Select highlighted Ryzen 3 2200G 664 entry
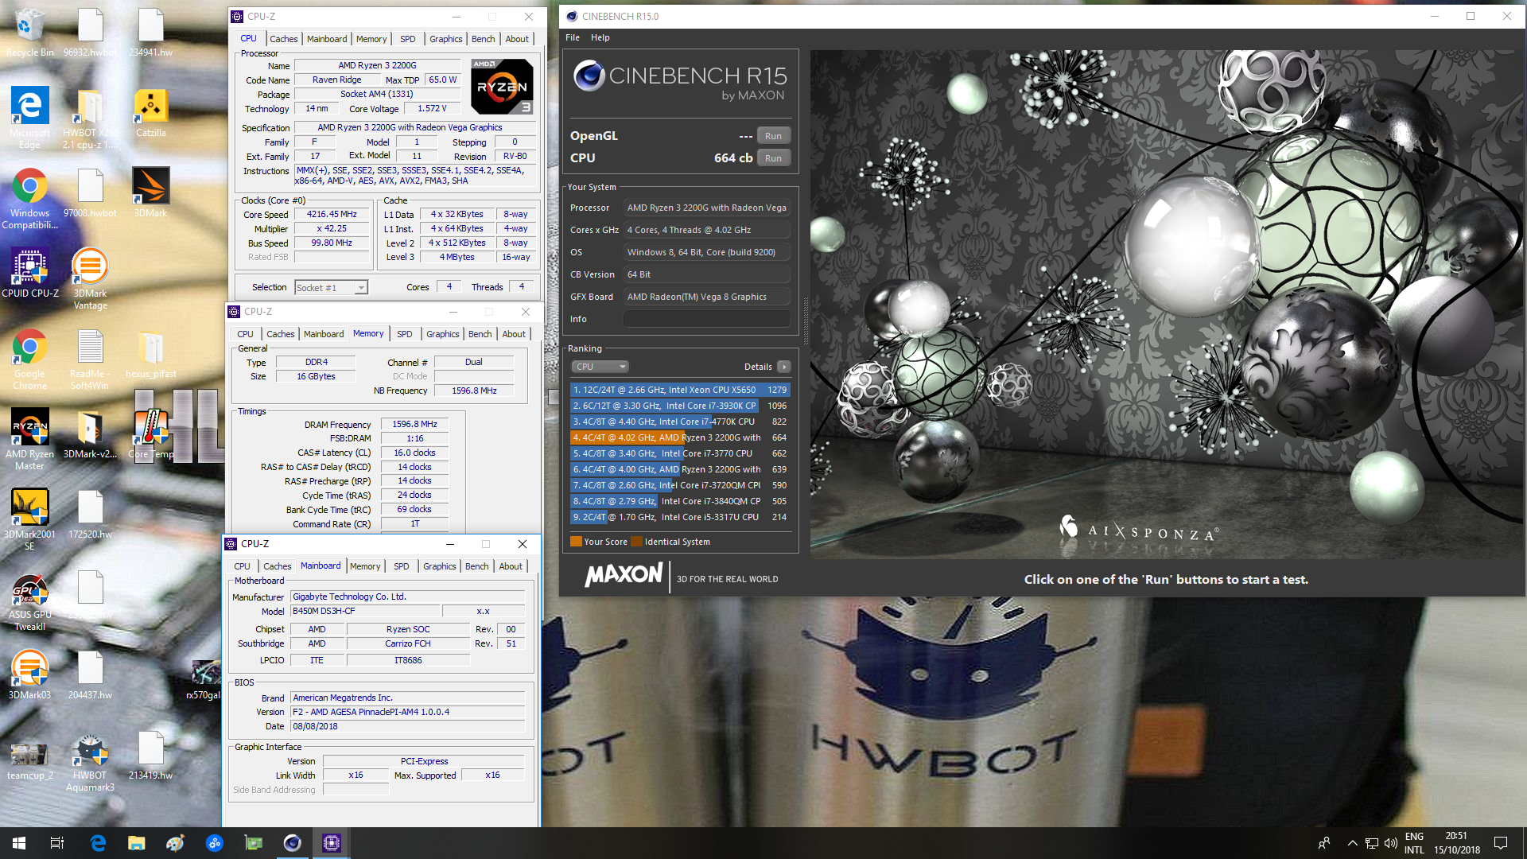1527x859 pixels. coord(680,437)
